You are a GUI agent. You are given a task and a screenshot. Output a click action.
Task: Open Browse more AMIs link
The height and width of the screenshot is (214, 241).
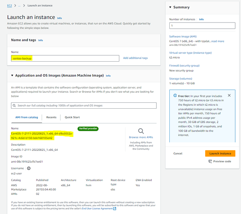(x=141, y=137)
